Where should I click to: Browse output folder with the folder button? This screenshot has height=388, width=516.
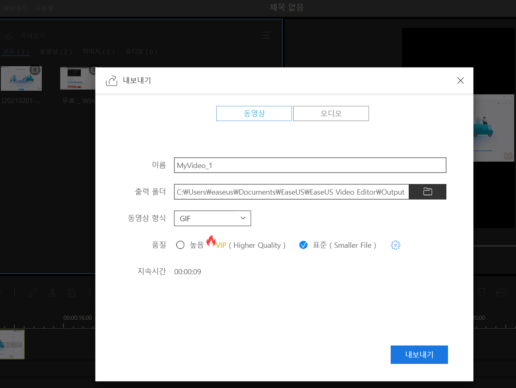click(428, 191)
